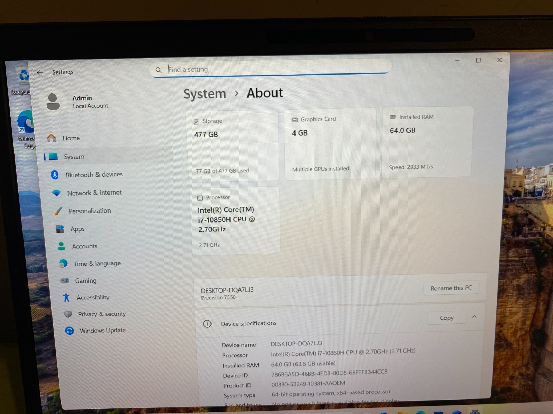Click the '2.71 GHz' processor speed text
The width and height of the screenshot is (553, 414).
point(209,245)
